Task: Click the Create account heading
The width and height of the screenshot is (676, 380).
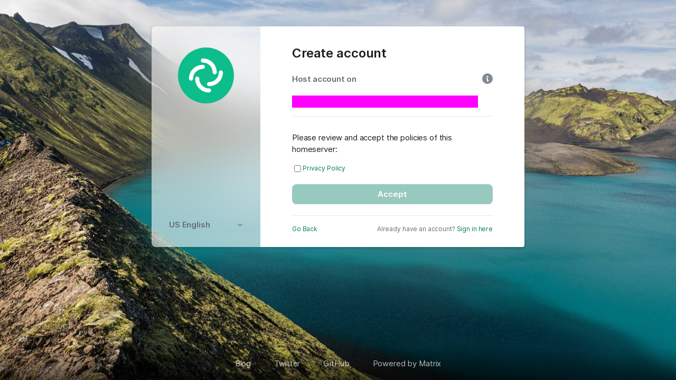Action: click(339, 53)
